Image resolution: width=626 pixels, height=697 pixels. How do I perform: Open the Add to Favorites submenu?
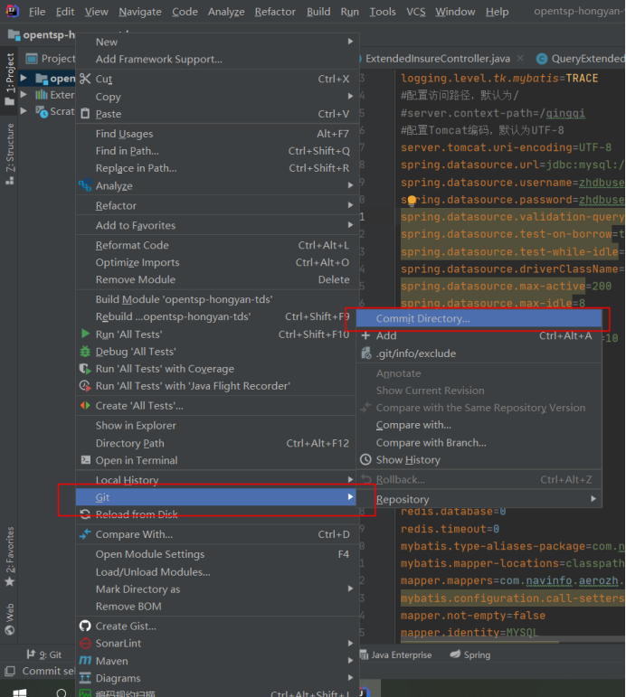(217, 225)
